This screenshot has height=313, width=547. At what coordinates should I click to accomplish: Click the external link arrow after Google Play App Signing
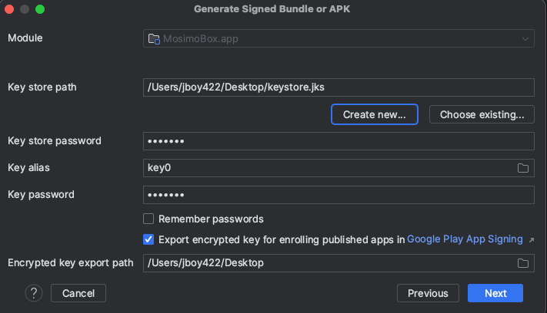point(531,239)
